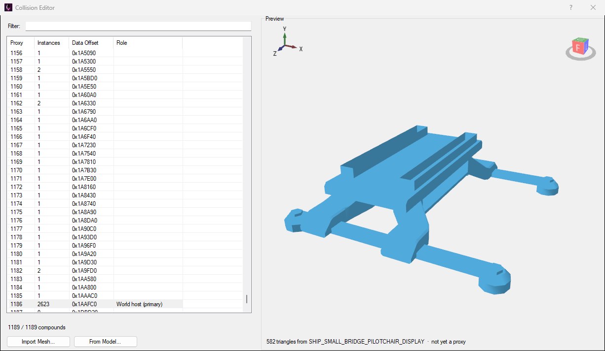
Task: Click data offset 0x1A9FD0 cell
Action: 91,271
